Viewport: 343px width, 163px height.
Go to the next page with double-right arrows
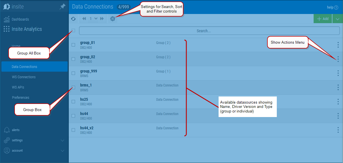(102, 19)
